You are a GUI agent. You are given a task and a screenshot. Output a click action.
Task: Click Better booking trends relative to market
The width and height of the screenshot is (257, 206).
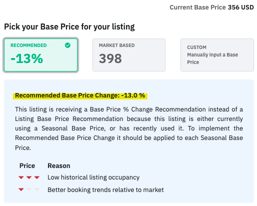point(105,189)
